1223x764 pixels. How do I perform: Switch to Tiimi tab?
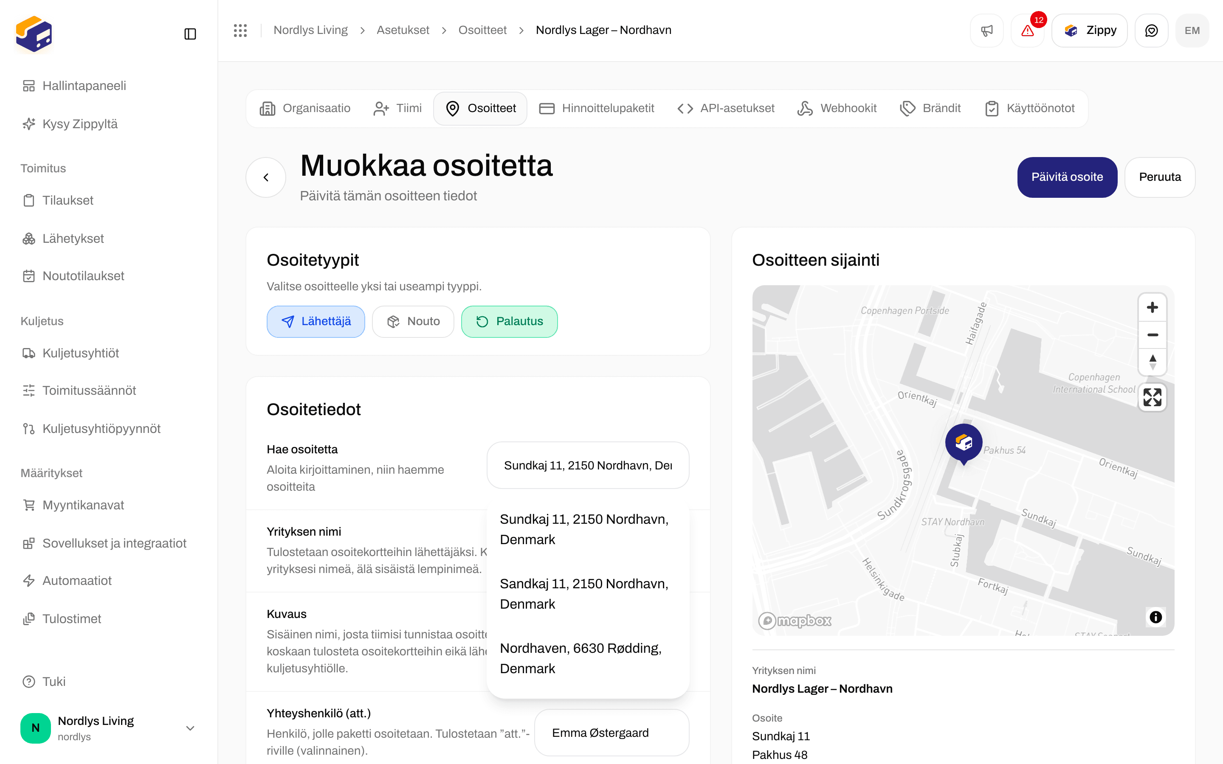click(x=397, y=108)
